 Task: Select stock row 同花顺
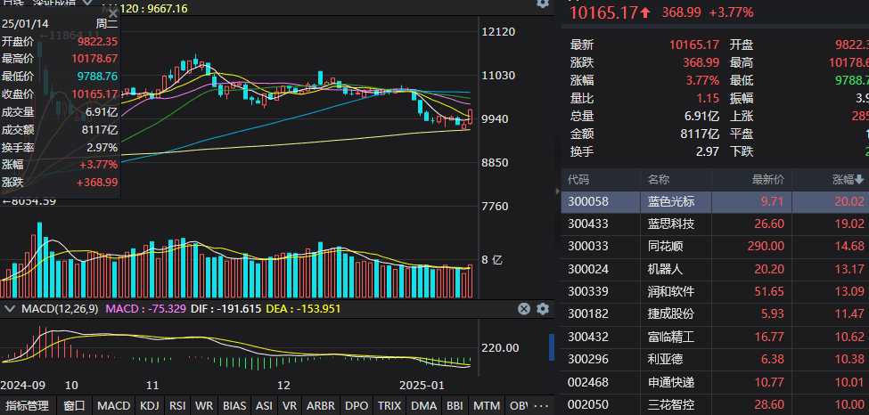tap(715, 246)
